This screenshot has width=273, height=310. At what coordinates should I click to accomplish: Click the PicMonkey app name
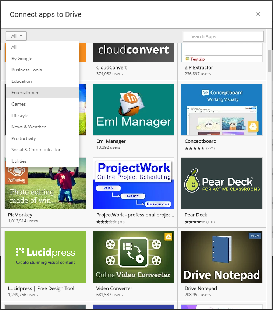(x=20, y=215)
